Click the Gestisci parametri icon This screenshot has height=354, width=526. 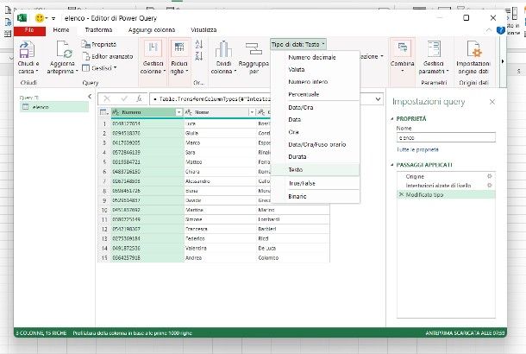click(x=434, y=49)
